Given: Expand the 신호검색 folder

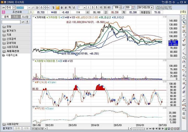Looking at the screenshot, I should click(x=16, y=39).
